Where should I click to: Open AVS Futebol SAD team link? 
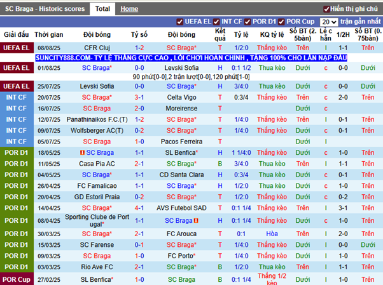181,208
